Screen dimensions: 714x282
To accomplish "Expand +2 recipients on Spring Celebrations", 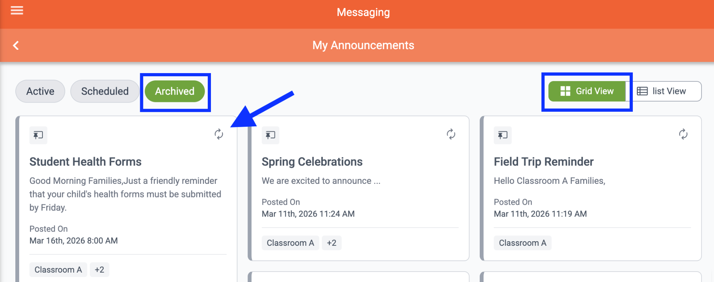I will point(332,243).
